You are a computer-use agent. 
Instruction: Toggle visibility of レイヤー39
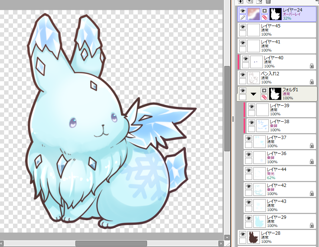pyautogui.click(x=251, y=106)
